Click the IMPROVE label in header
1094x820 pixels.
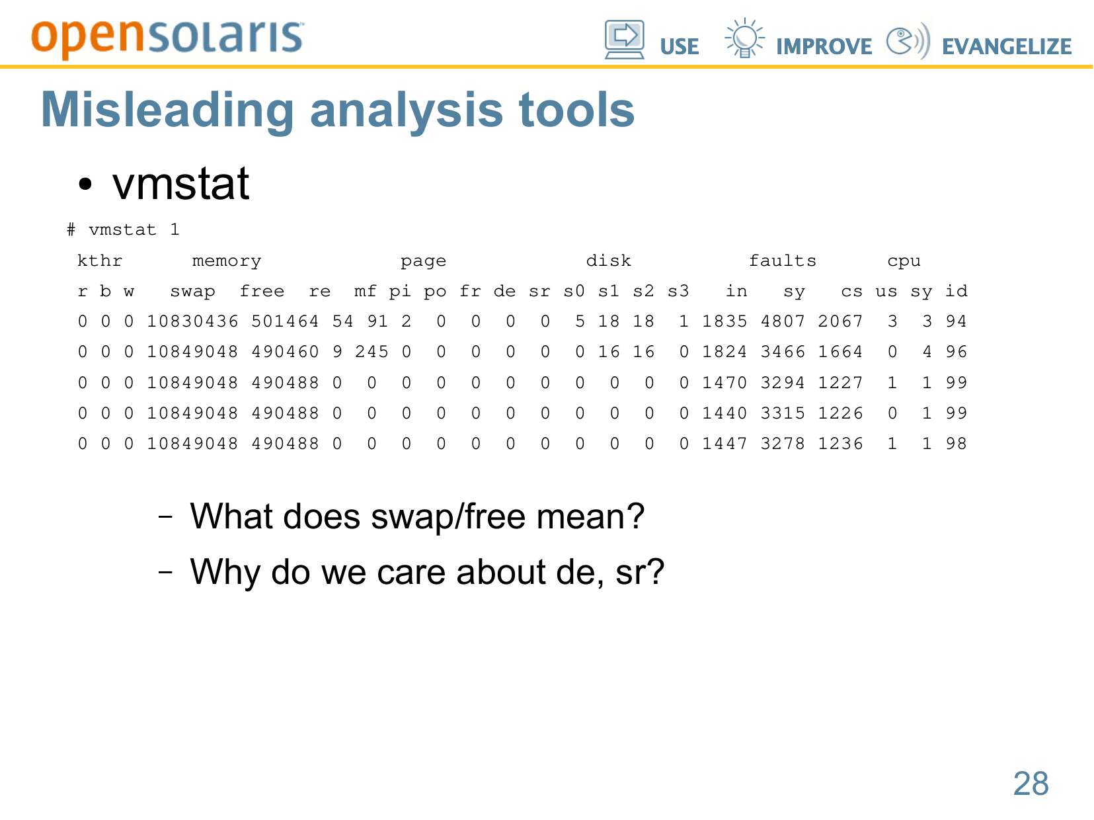pos(824,46)
